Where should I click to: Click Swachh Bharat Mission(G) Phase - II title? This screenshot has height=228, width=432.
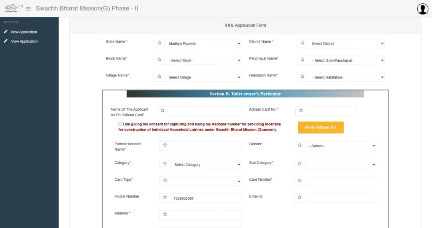(x=87, y=8)
